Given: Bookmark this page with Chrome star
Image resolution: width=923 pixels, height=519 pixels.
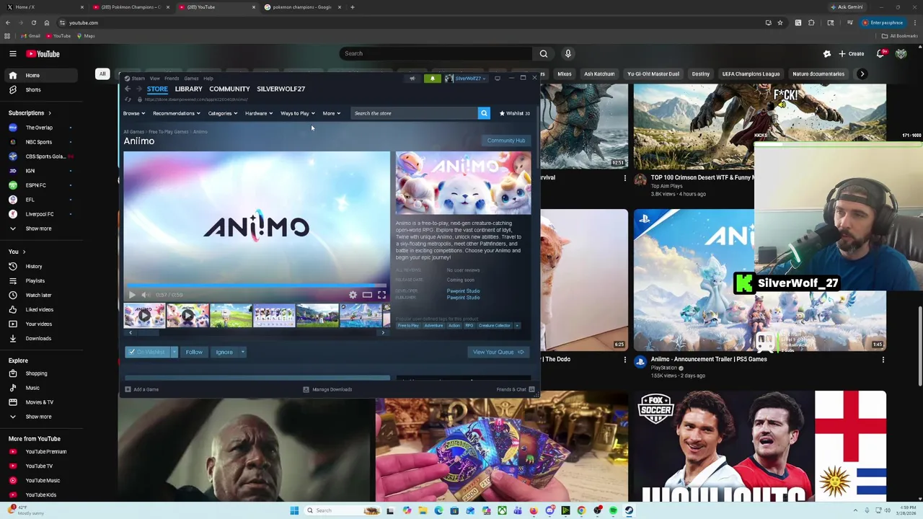Looking at the screenshot, I should tap(780, 22).
